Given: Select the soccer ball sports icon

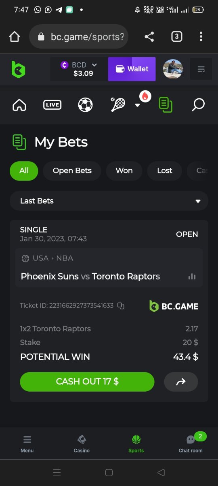Looking at the screenshot, I should tap(85, 105).
